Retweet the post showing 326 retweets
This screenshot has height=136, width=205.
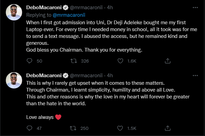(x=74, y=61)
